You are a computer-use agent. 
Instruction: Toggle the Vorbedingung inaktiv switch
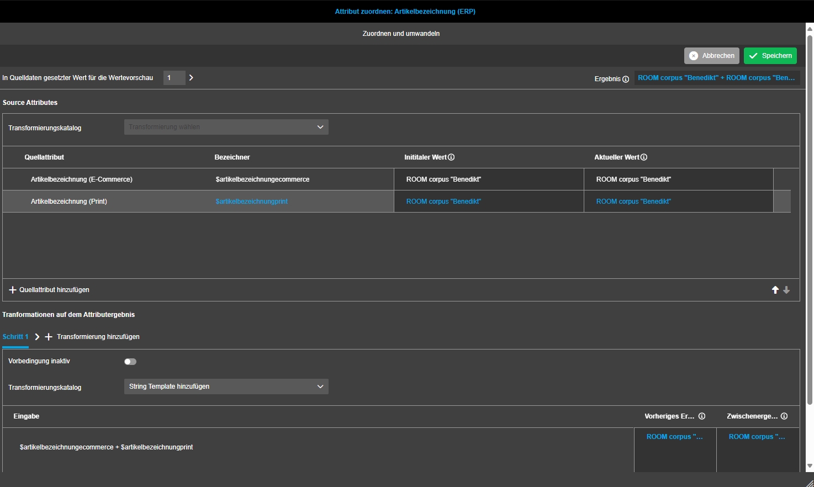(130, 362)
